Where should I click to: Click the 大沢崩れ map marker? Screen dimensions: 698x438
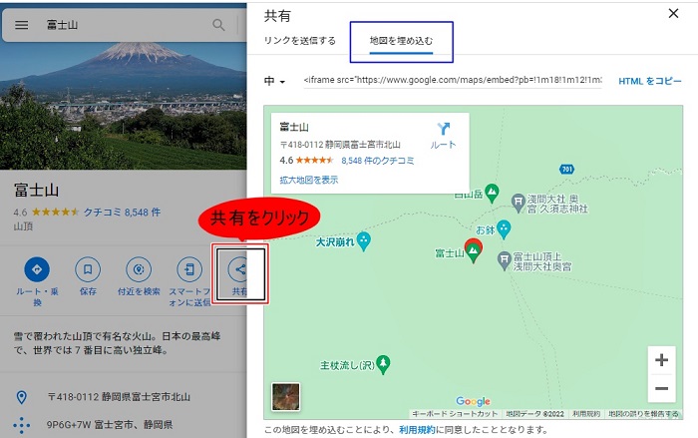click(364, 241)
